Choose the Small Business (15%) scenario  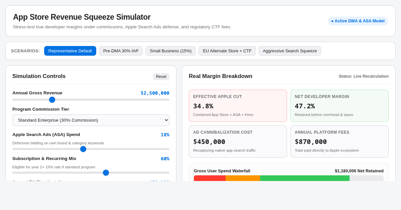170,51
